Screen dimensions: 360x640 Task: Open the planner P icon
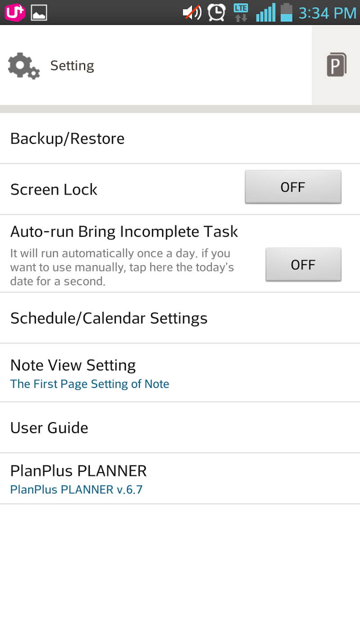(336, 65)
